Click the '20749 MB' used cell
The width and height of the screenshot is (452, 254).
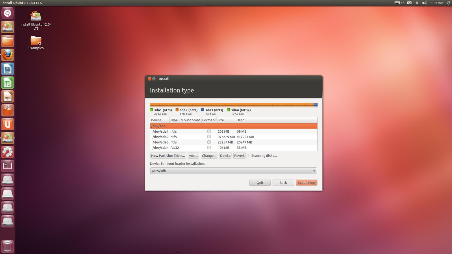coord(244,142)
